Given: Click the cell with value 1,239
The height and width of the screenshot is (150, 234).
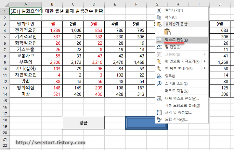Looking at the screenshot, I should [x=52, y=30].
